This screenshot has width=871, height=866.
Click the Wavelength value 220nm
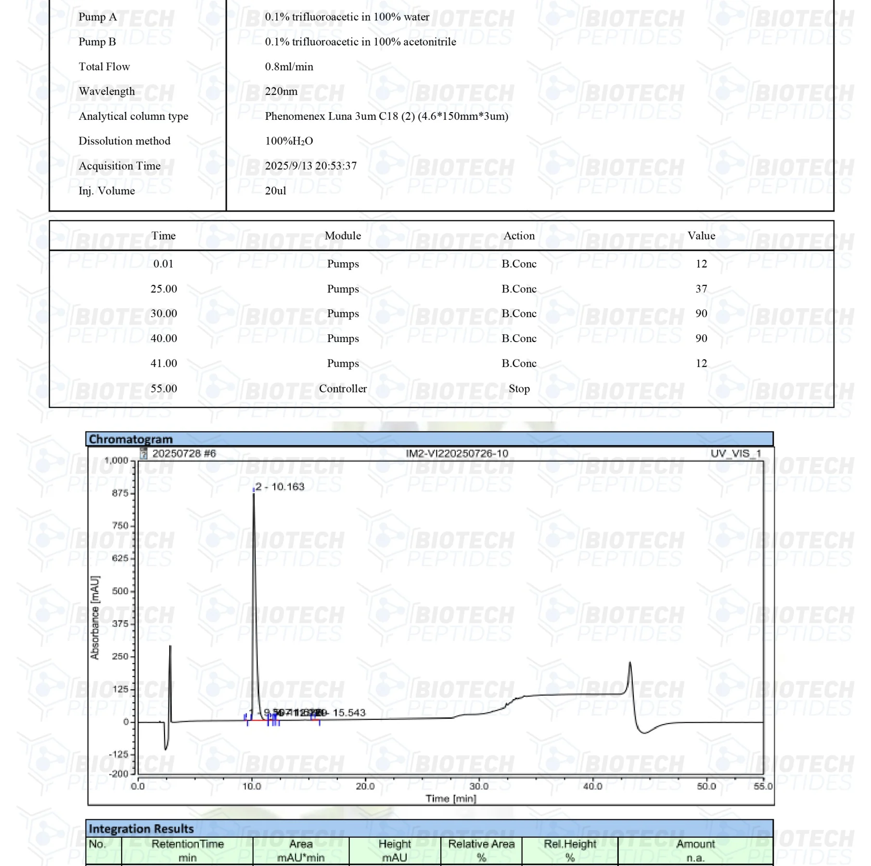281,91
